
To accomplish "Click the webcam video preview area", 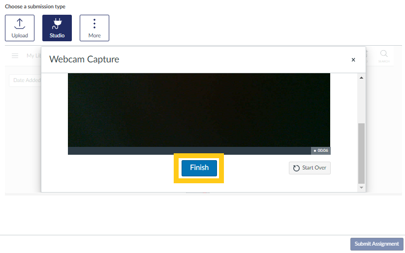I will click(x=199, y=109).
